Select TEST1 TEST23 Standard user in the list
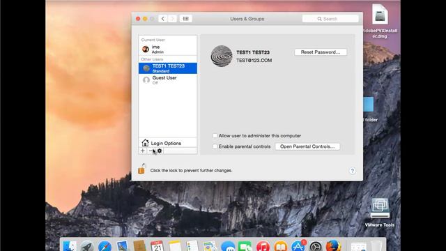 (x=167, y=68)
